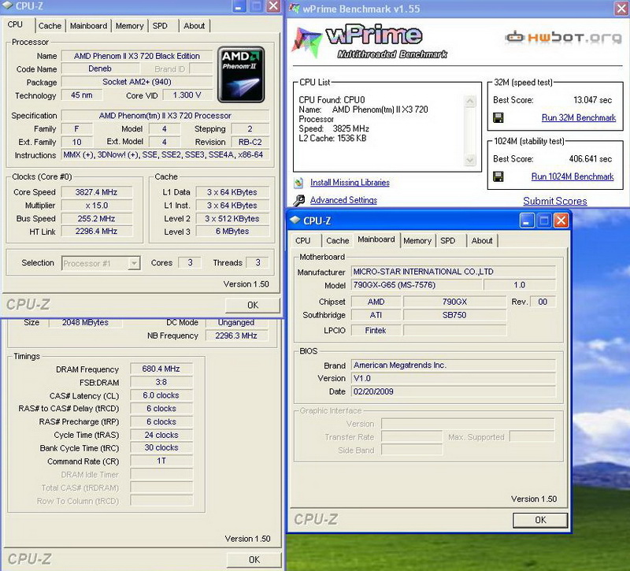This screenshot has height=571, width=630.
Task: Click the AMD Phenom II logo image
Action: (x=241, y=74)
